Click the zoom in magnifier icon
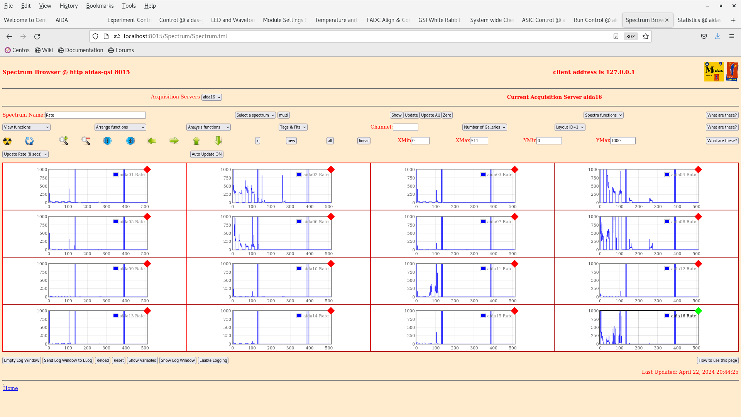 [x=64, y=141]
